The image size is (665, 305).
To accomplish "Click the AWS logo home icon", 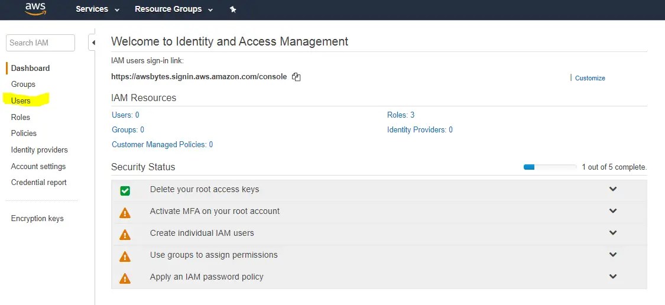I will point(35,9).
